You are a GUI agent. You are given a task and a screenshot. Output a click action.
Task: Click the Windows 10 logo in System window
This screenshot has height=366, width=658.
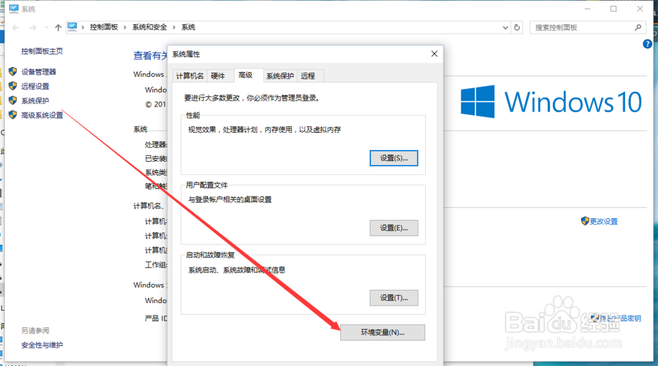tap(551, 101)
